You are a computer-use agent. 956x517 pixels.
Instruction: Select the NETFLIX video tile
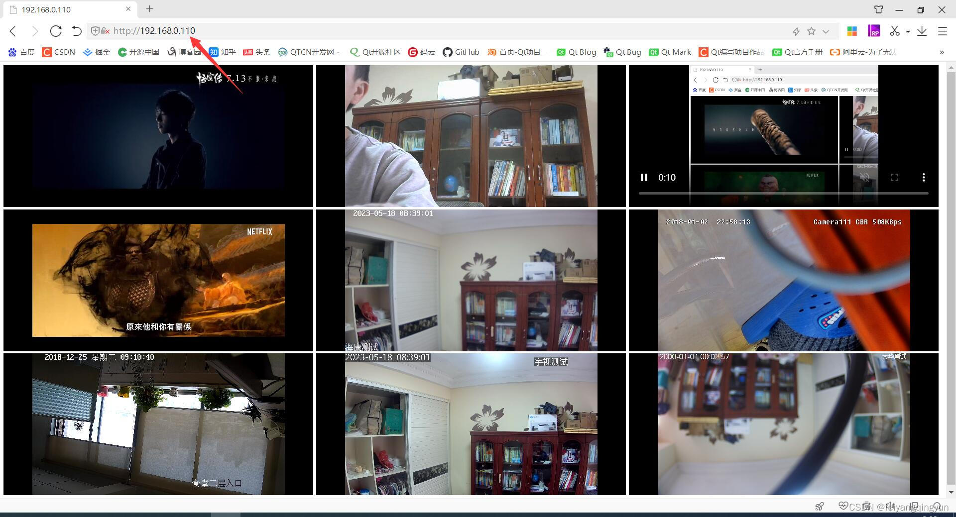click(158, 280)
